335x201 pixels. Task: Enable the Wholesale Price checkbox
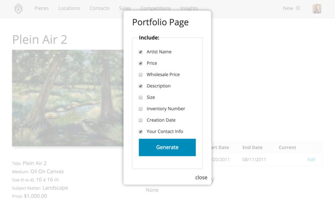[141, 75]
